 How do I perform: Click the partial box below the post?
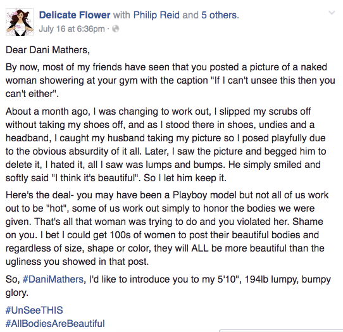(x=281, y=331)
